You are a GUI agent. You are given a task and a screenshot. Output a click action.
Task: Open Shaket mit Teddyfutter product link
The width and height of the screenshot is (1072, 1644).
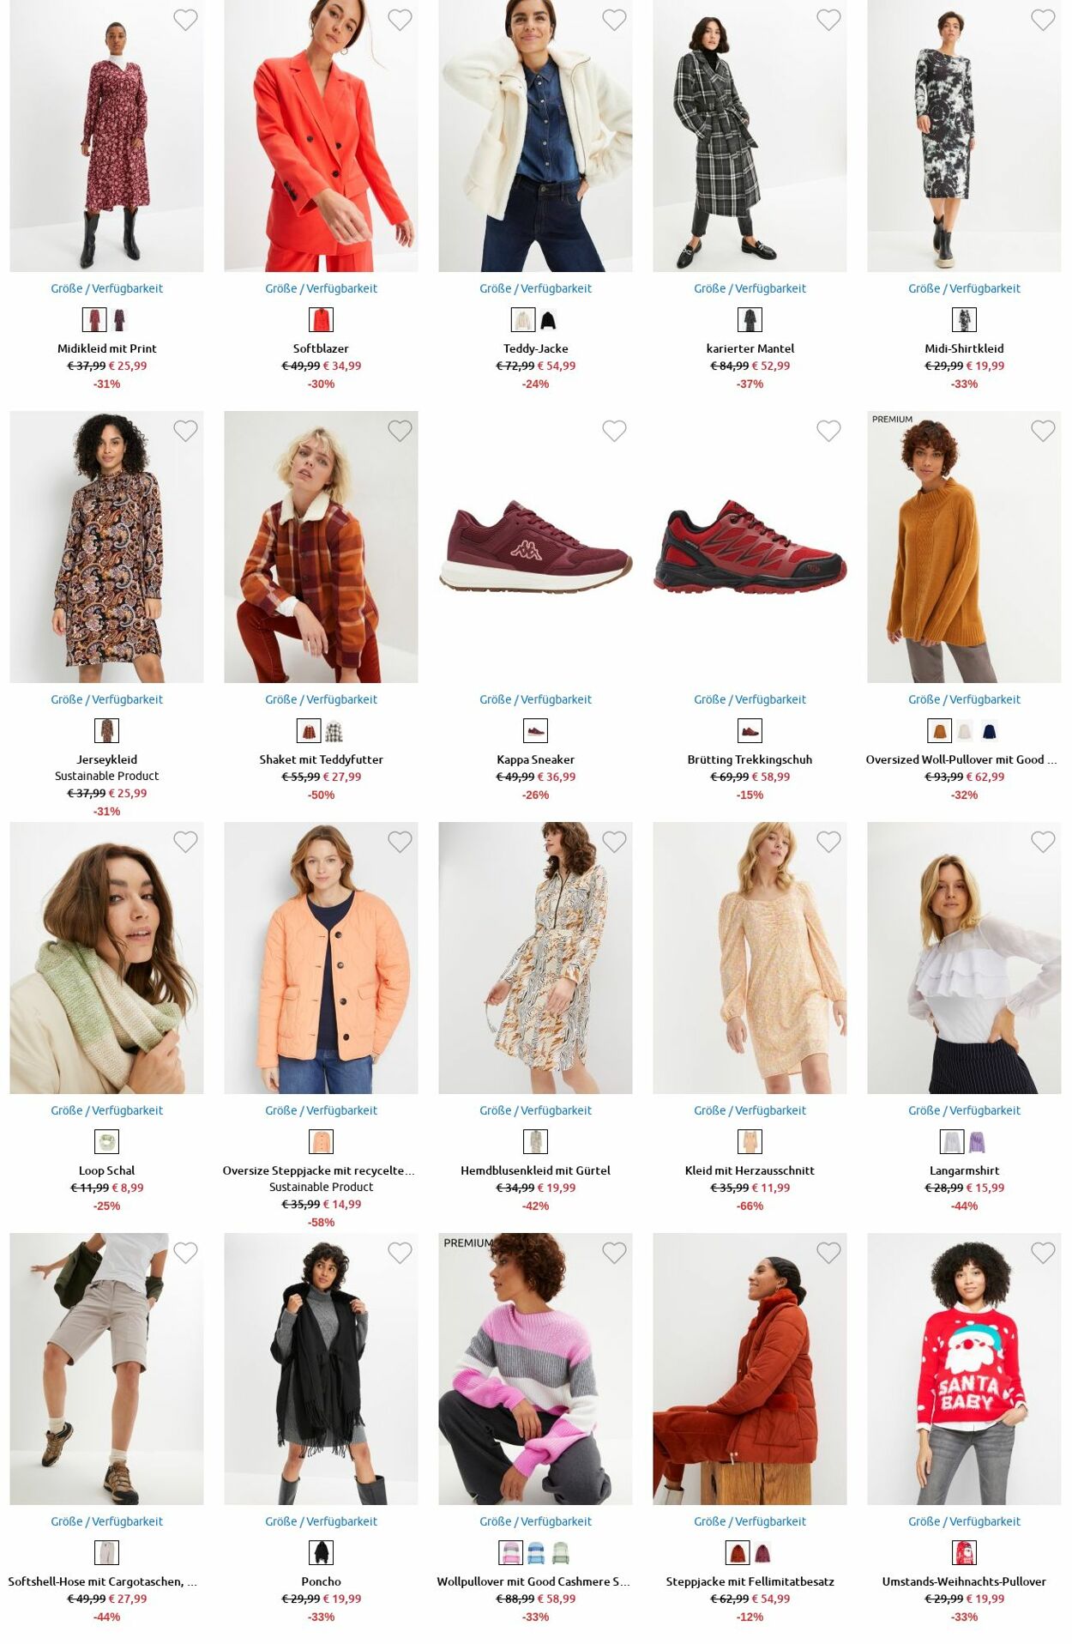(x=321, y=759)
